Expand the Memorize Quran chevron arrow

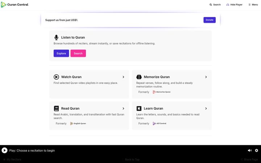tap(206, 77)
